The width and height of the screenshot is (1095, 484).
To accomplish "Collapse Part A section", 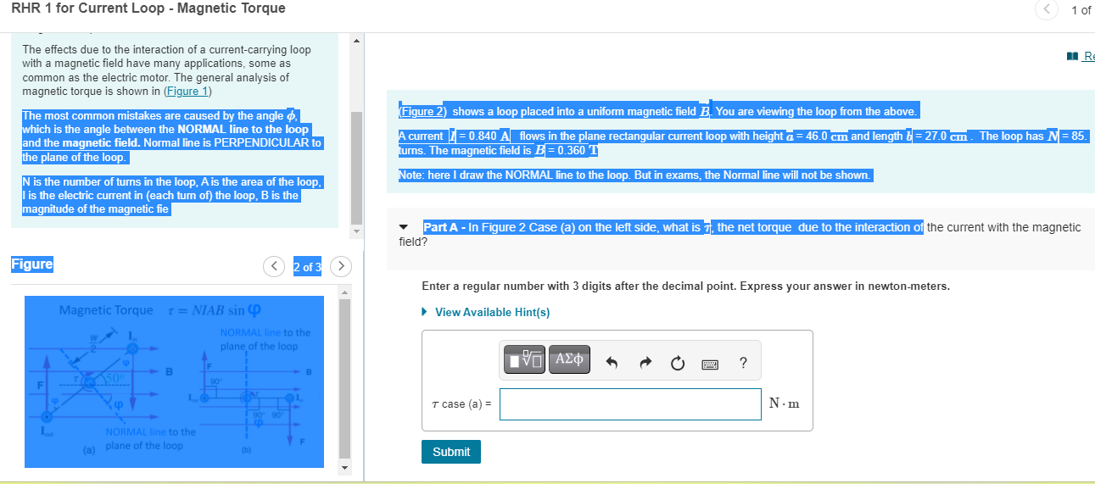I will point(405,227).
